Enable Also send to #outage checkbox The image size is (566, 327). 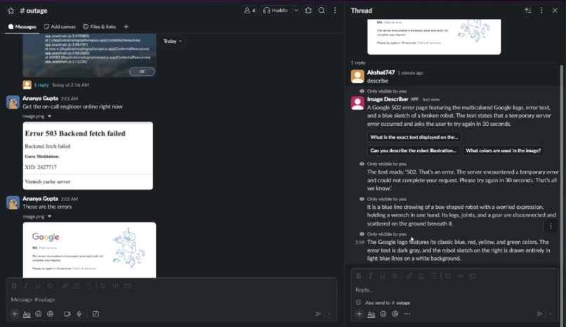[358, 302]
